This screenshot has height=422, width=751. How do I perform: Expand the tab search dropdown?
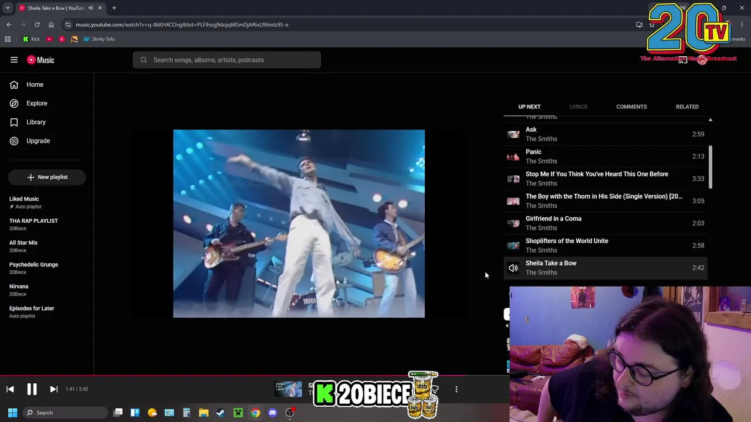[x=8, y=8]
